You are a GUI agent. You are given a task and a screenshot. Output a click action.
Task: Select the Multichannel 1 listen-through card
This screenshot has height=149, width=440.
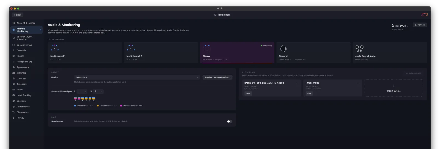click(85, 52)
